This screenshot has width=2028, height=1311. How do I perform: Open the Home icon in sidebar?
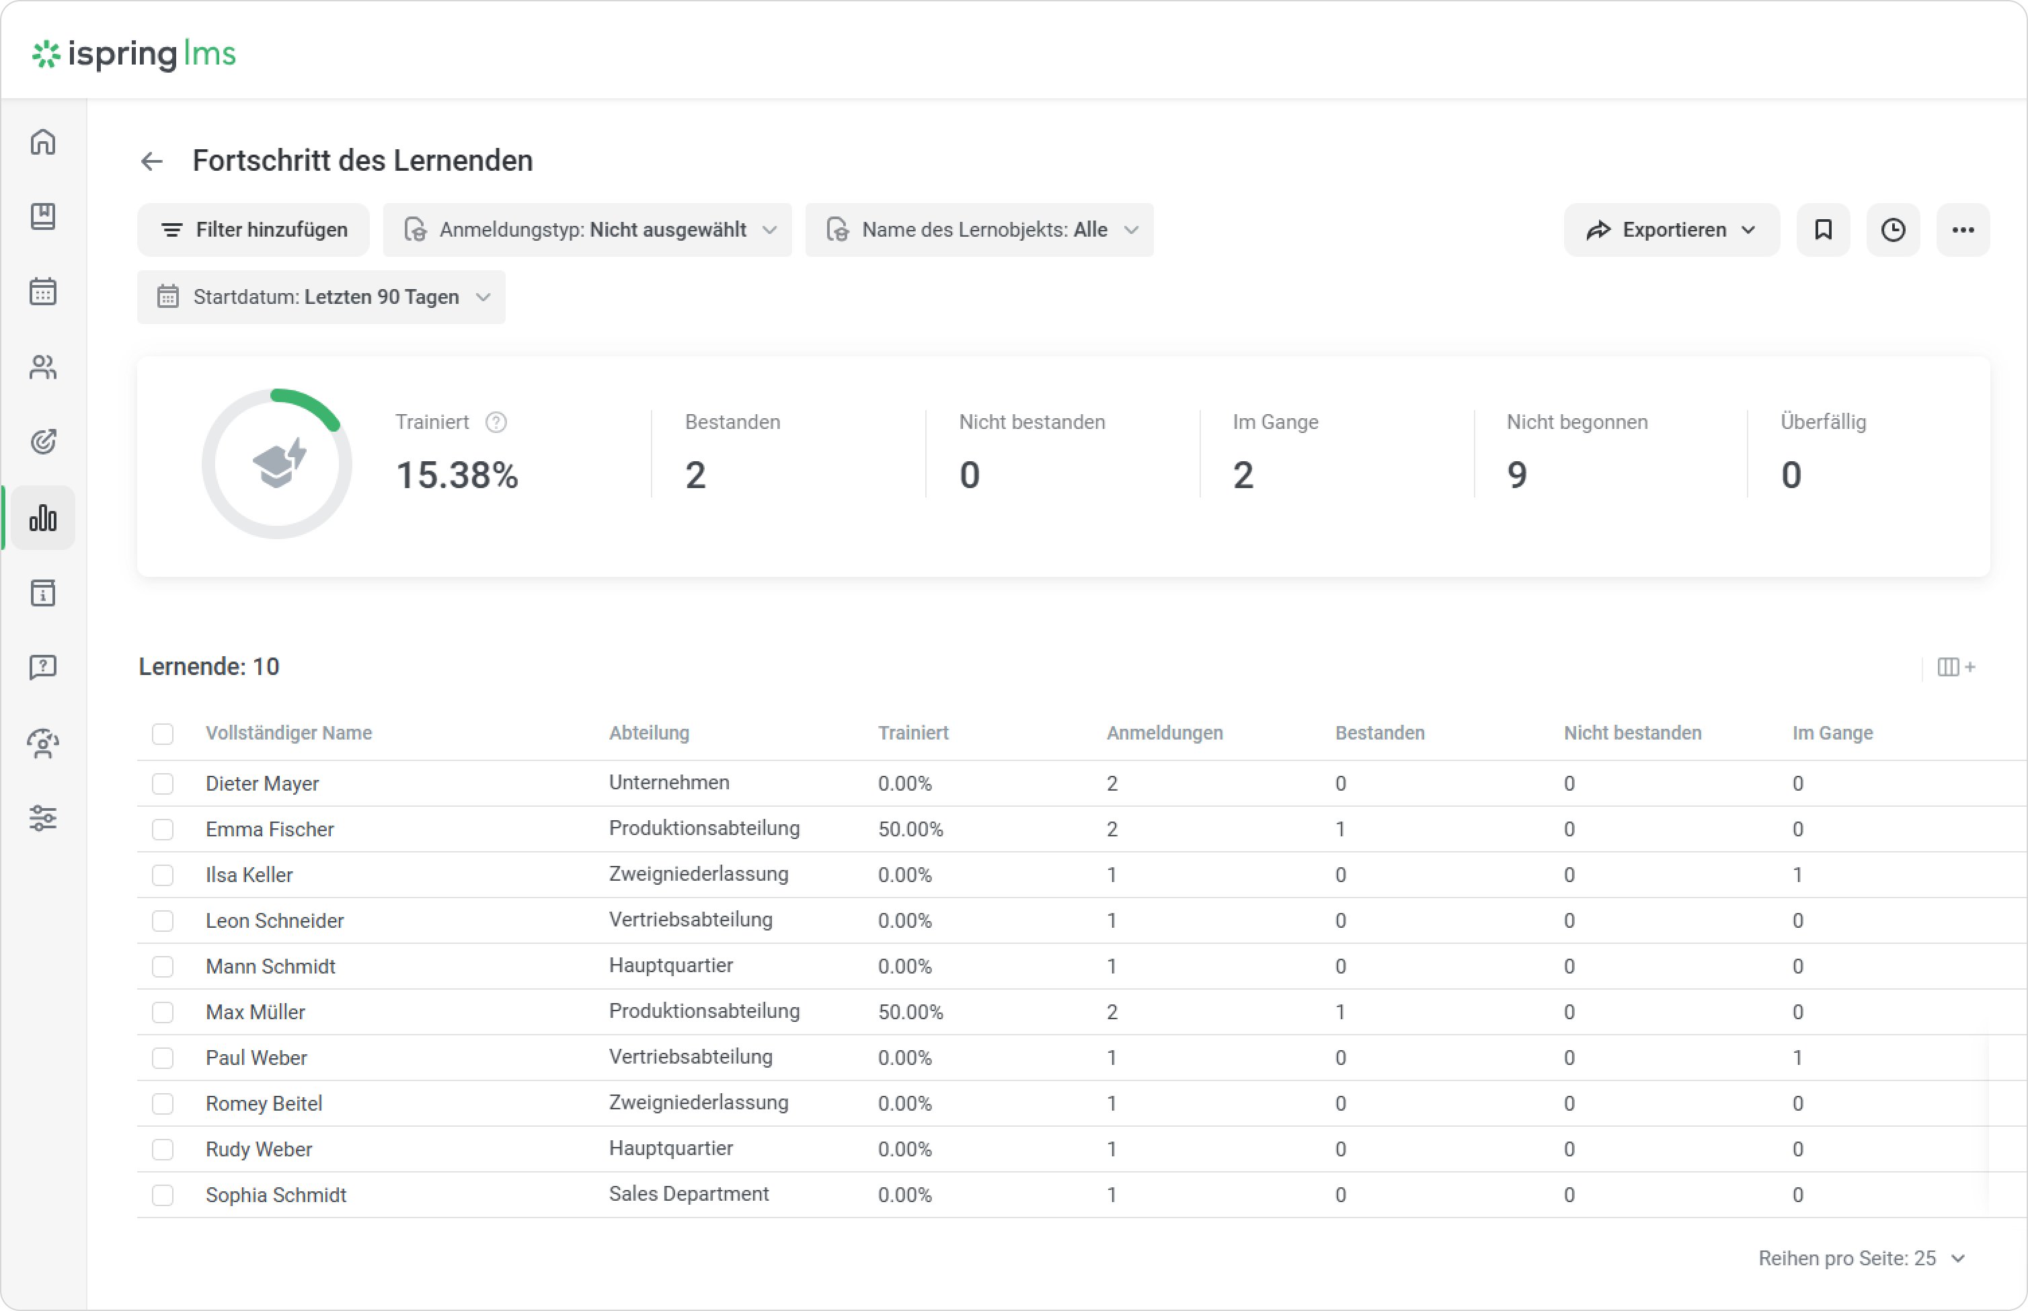click(42, 141)
